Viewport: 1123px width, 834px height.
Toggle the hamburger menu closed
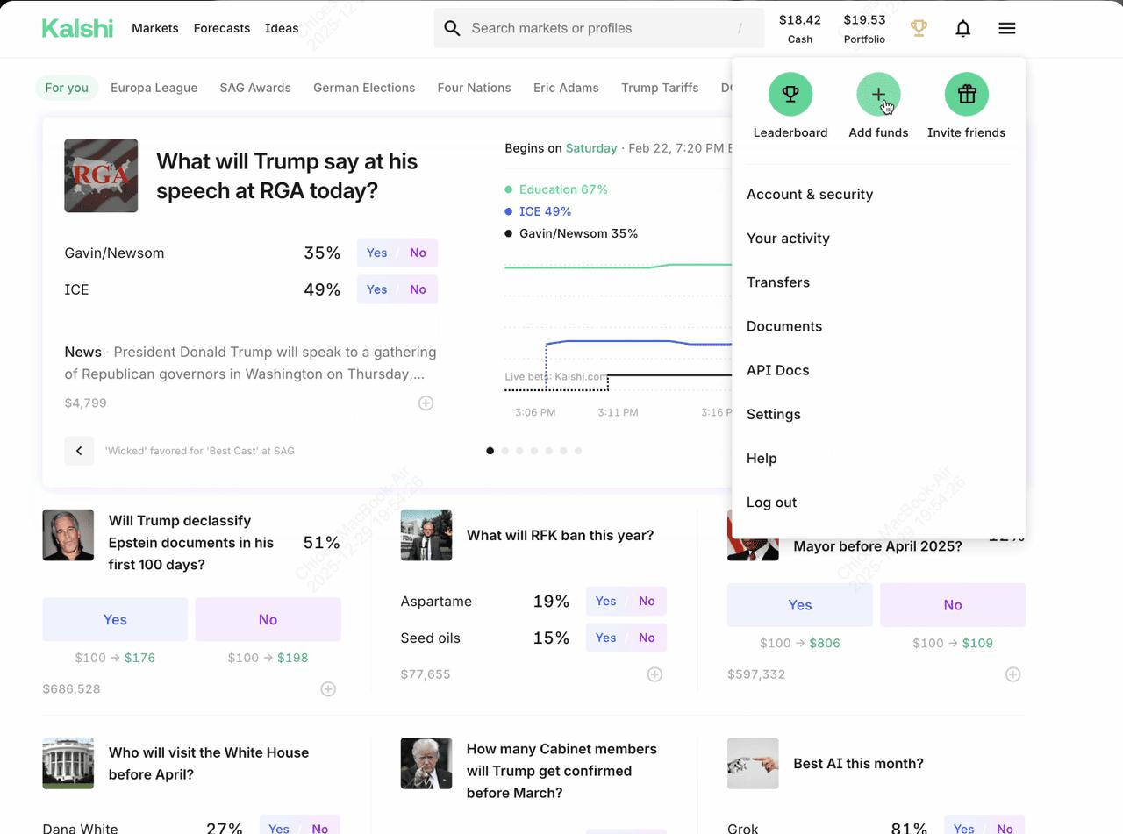click(x=1006, y=29)
